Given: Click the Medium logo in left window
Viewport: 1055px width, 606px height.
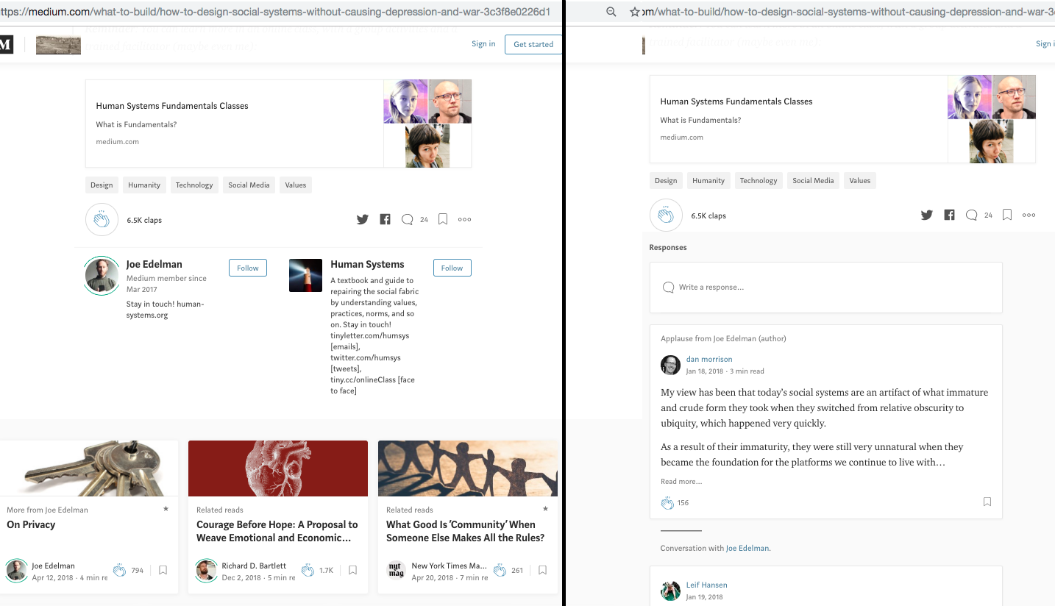Looking at the screenshot, I should (6, 44).
